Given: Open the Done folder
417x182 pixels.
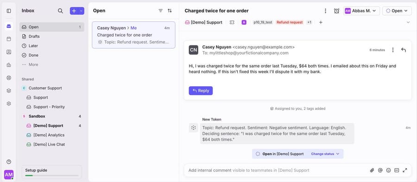Looking at the screenshot, I should pos(52,55).
